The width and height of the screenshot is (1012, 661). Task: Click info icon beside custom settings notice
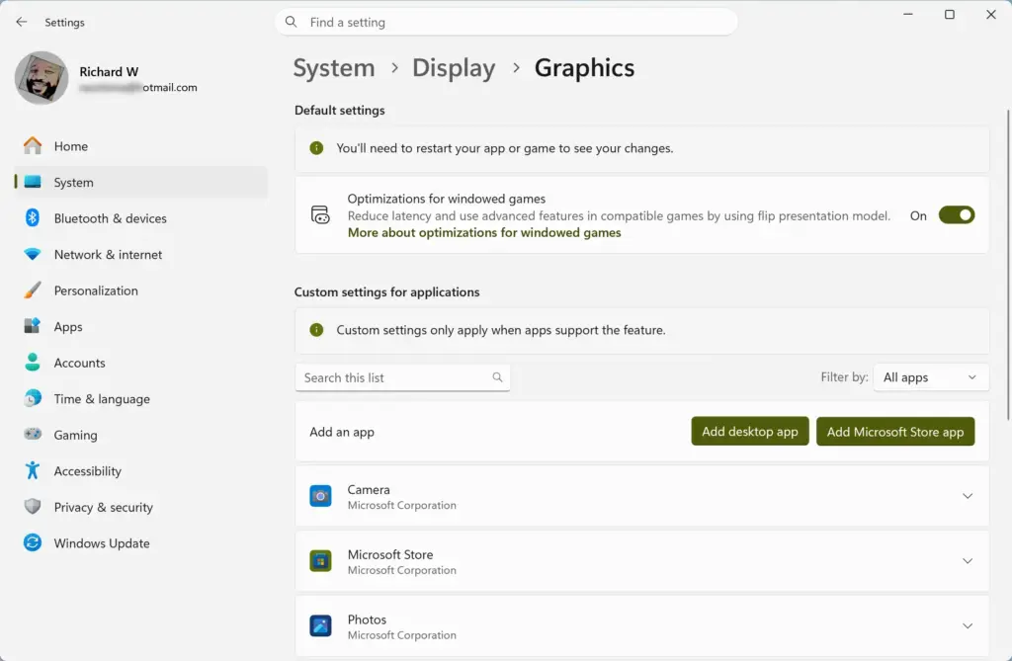316,330
